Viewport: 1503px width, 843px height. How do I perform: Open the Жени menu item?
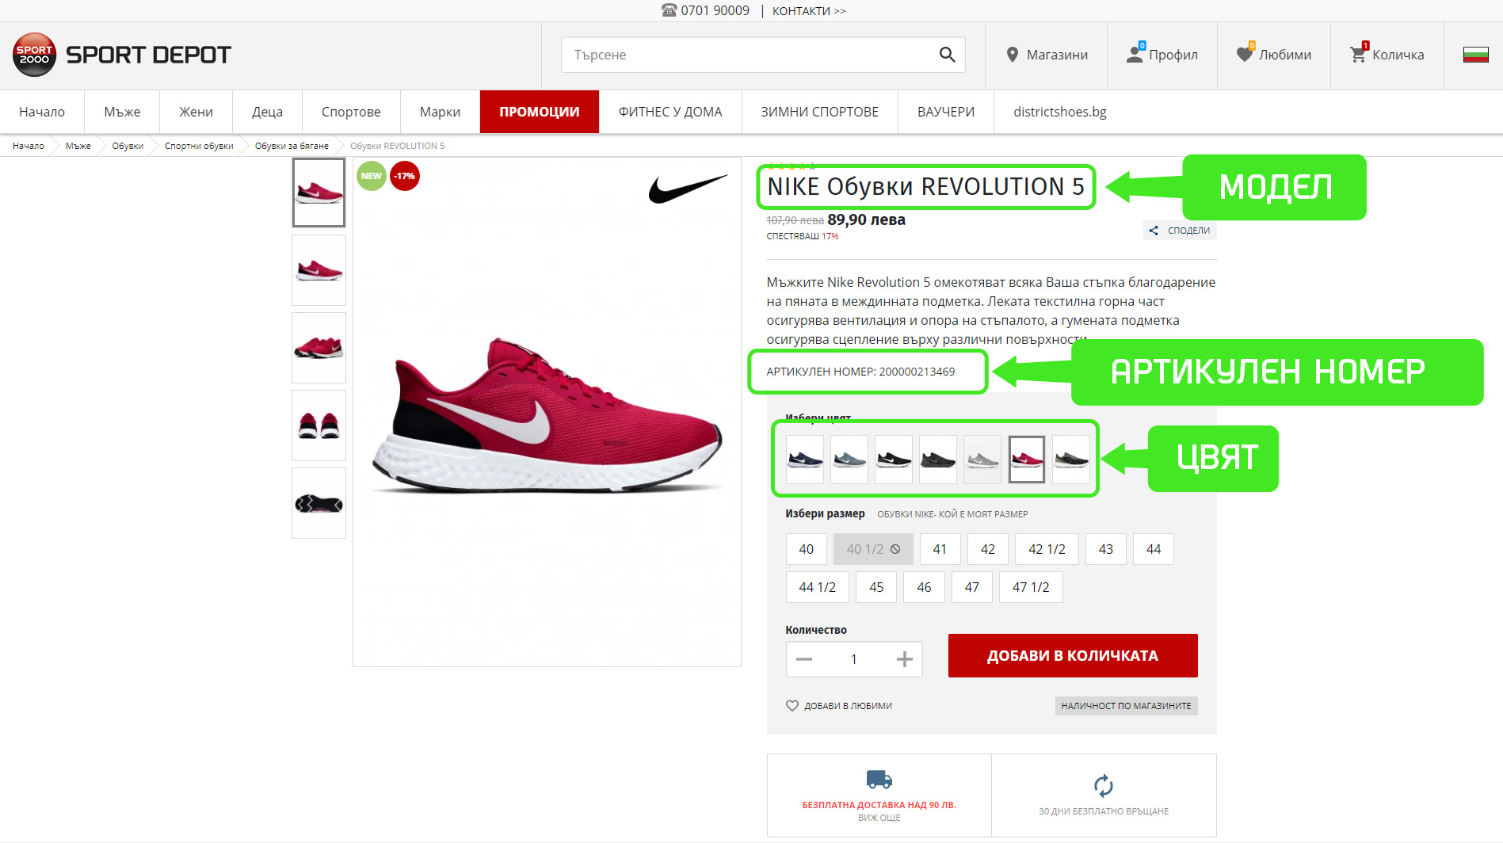click(196, 112)
